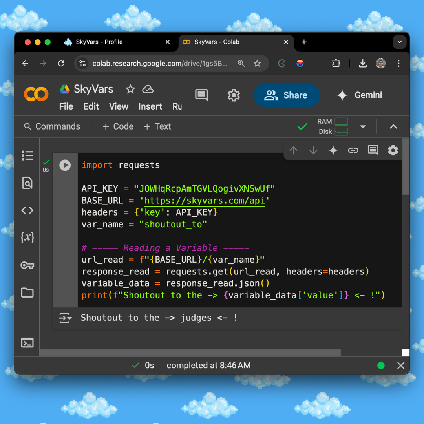Click the horizontal scrollbar under code
The height and width of the screenshot is (424, 424).
(x=190, y=353)
